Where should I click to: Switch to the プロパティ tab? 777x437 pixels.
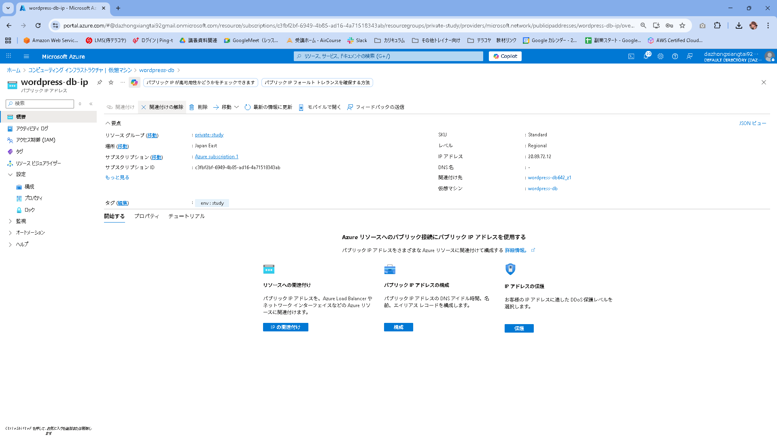(x=146, y=216)
